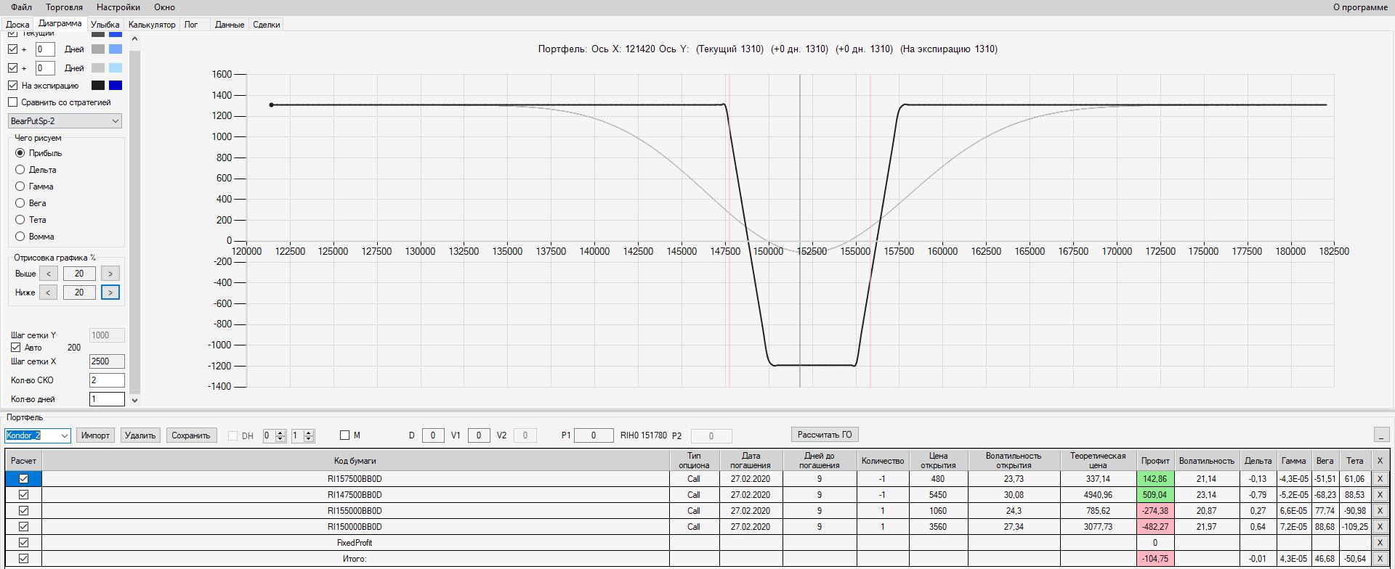Switch to the Доска tab

[x=18, y=25]
